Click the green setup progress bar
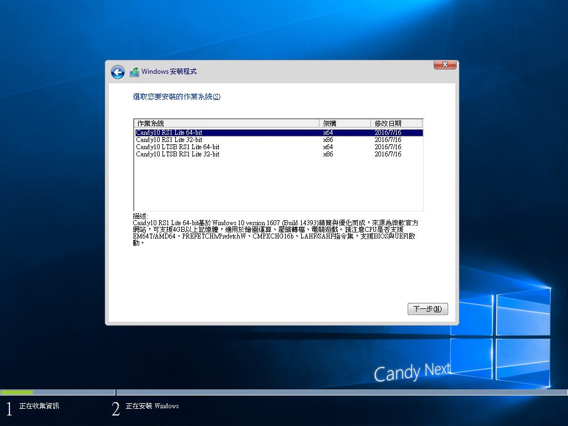568x426 pixels. (x=17, y=392)
